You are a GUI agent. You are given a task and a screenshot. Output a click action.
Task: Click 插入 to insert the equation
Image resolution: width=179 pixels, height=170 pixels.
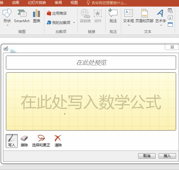click(167, 156)
